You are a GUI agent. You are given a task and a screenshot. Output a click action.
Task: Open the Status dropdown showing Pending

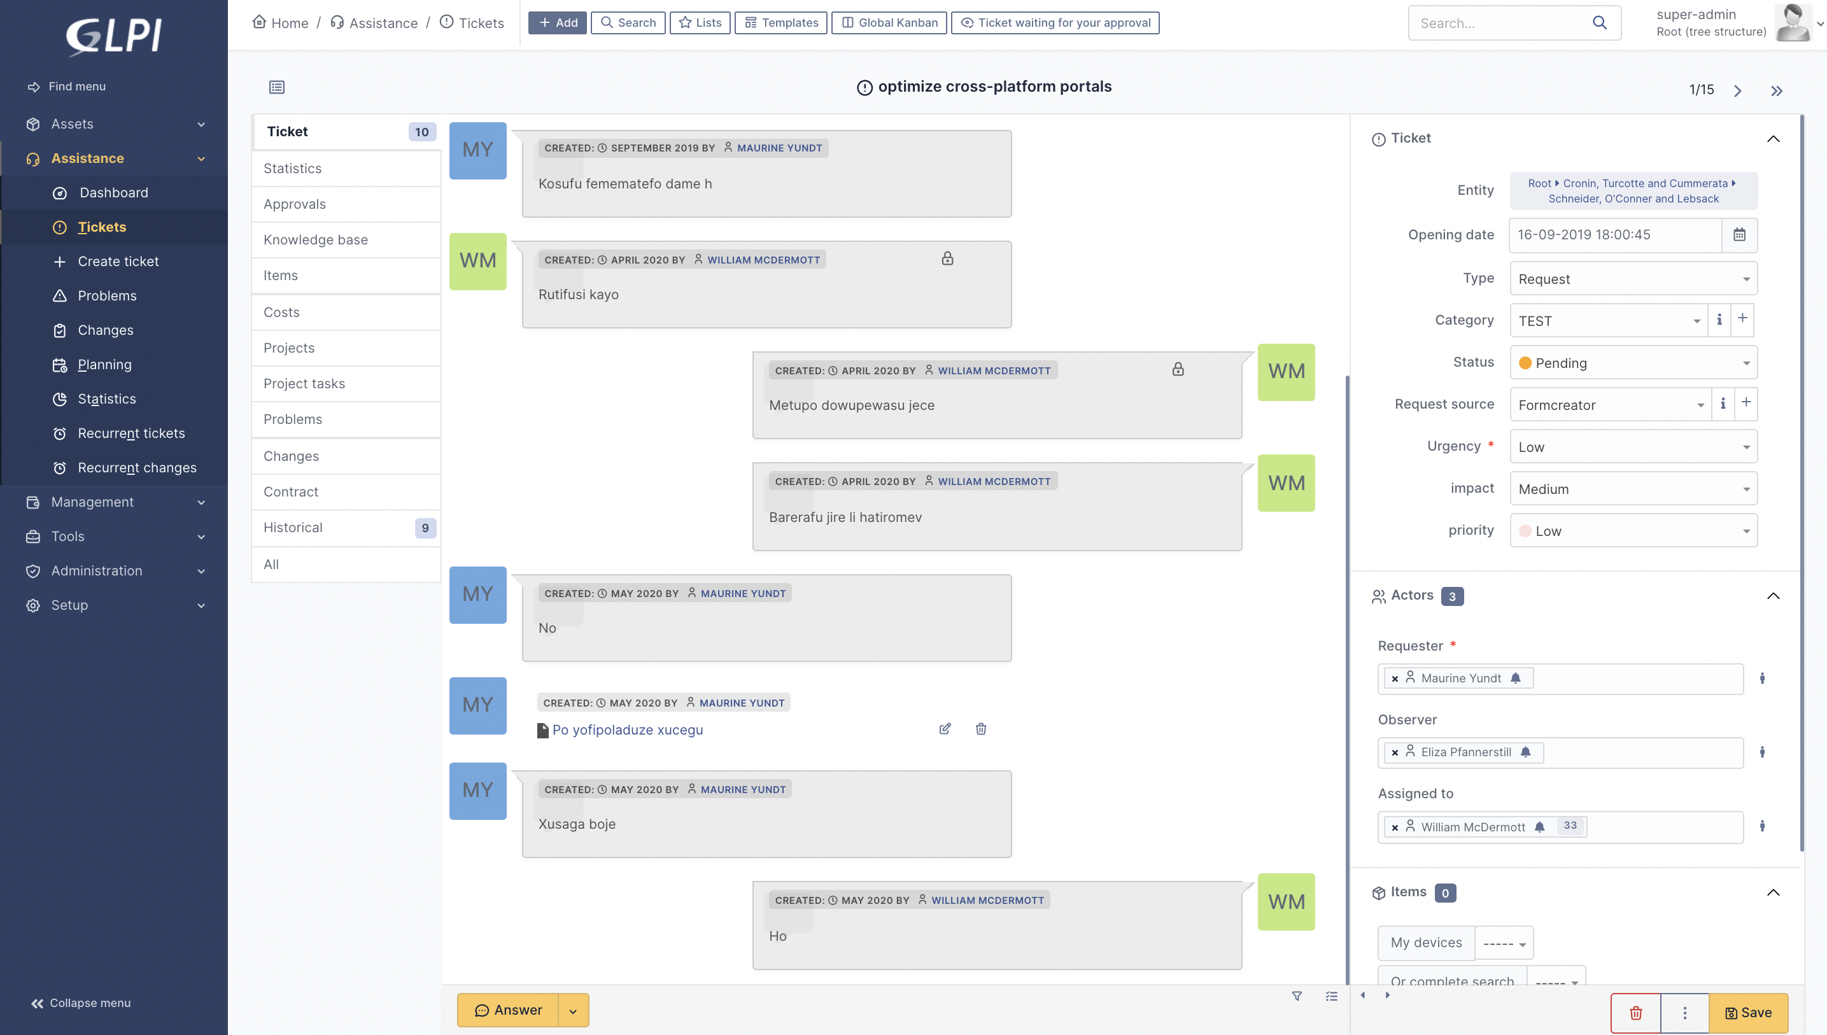point(1633,363)
